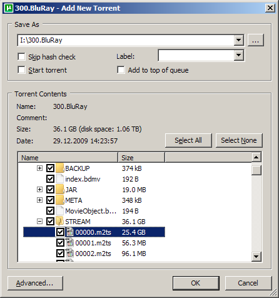The width and height of the screenshot is (279, 298).
Task: Click the STREAM folder icon
Action: coord(60,221)
